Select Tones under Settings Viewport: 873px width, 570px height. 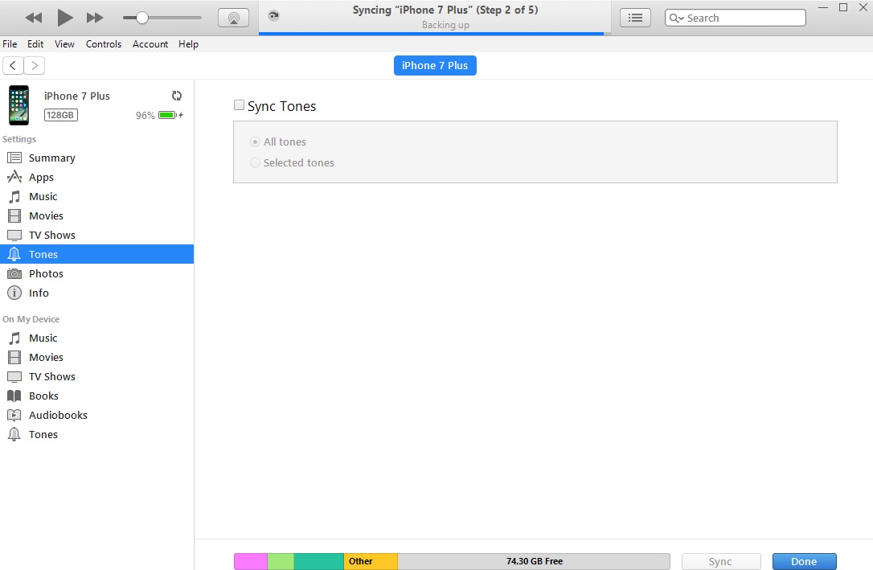pos(97,254)
